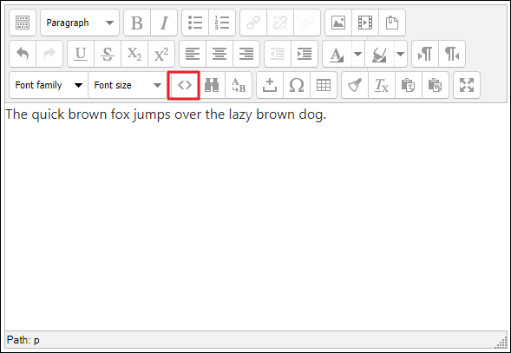Align text to the left
Viewport: 511px width, 353px height.
pyautogui.click(x=193, y=54)
